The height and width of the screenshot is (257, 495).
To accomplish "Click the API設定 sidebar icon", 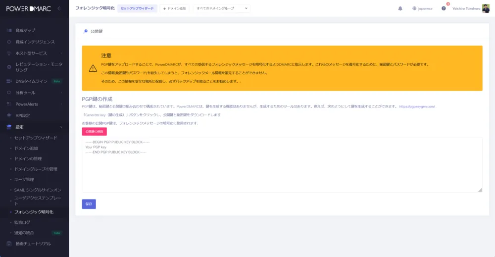I will 9,115.
